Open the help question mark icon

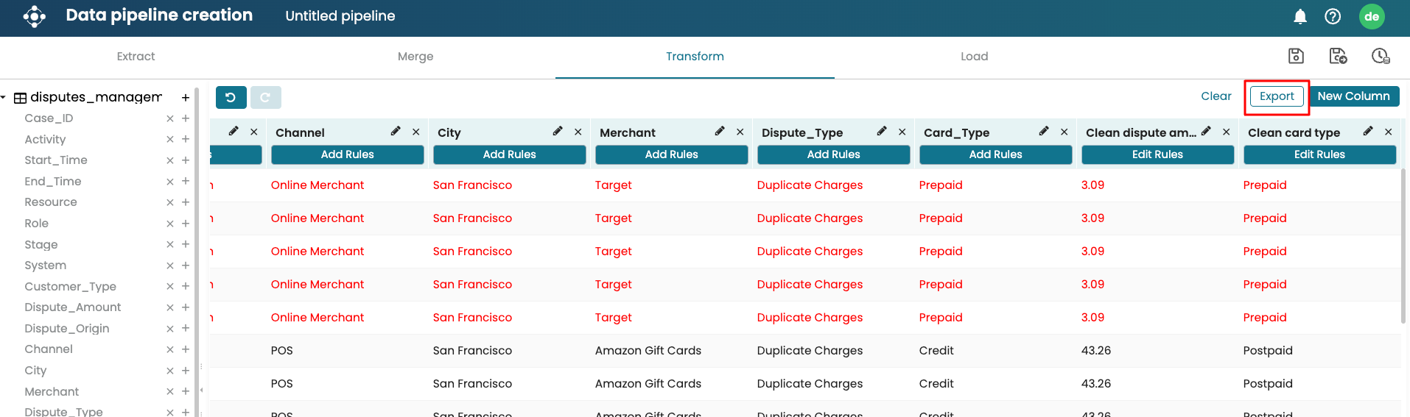[x=1333, y=16]
